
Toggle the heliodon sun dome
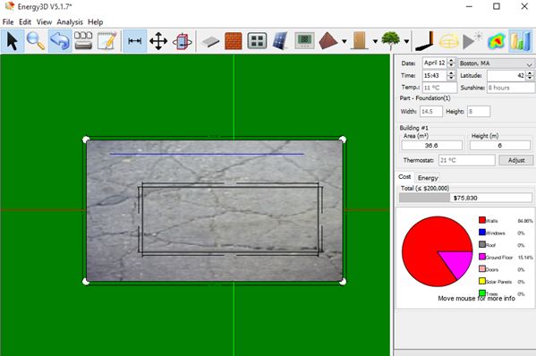[449, 41]
